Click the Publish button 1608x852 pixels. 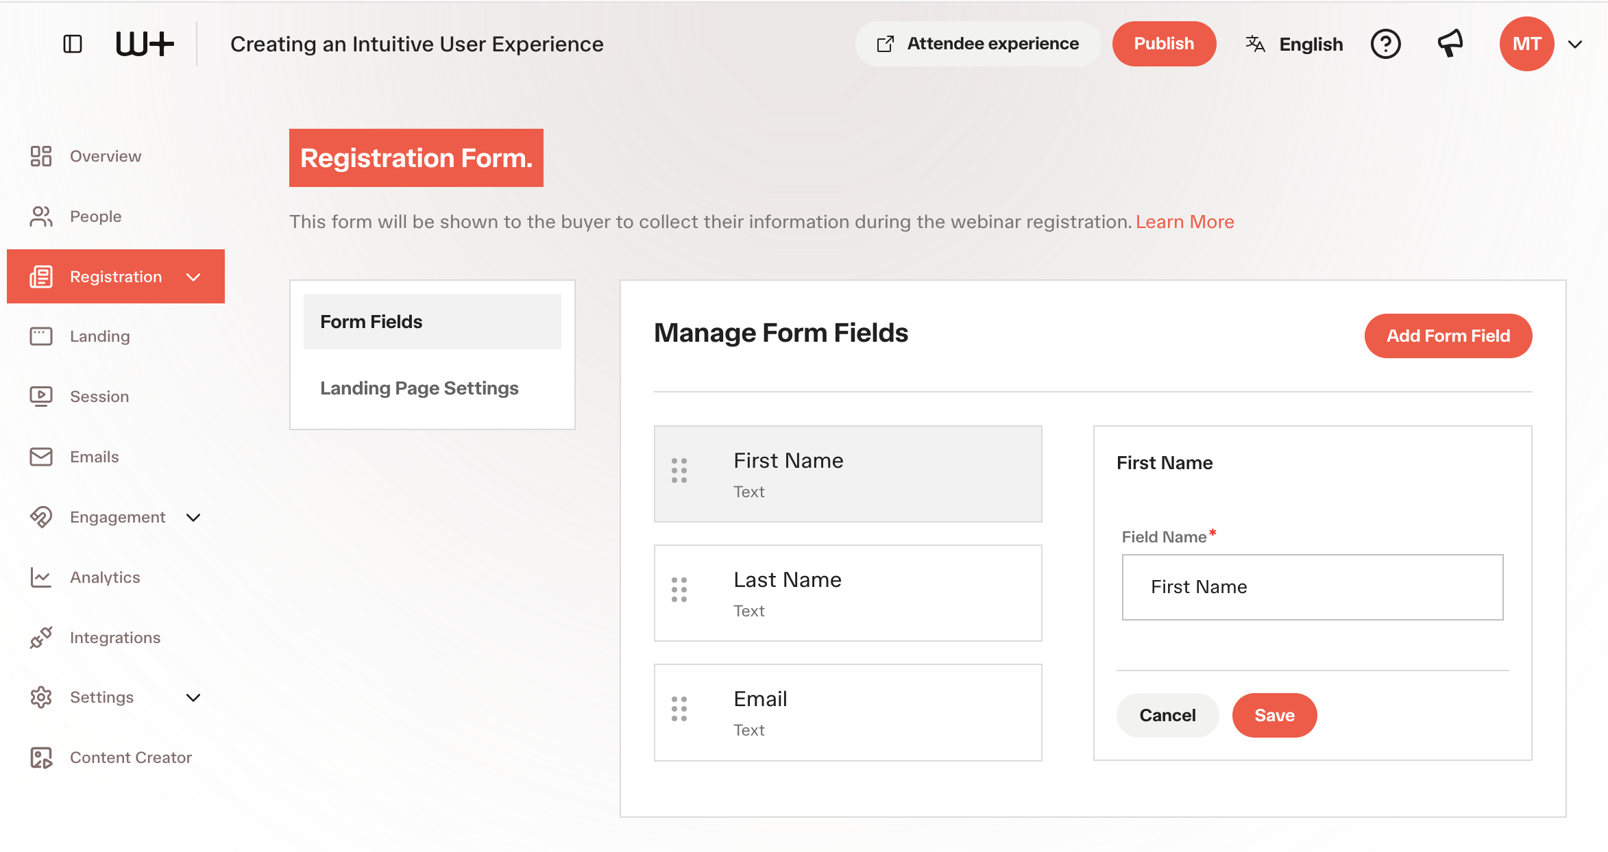tap(1164, 44)
